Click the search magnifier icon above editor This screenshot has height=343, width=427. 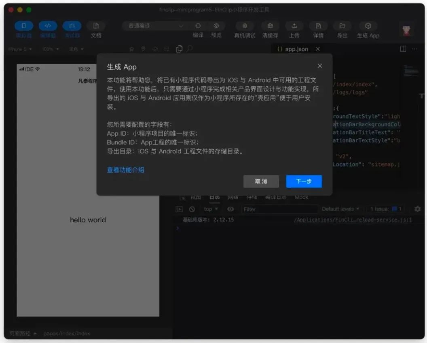(190, 49)
